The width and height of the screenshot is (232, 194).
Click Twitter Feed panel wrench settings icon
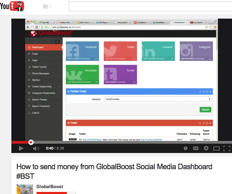[204, 92]
